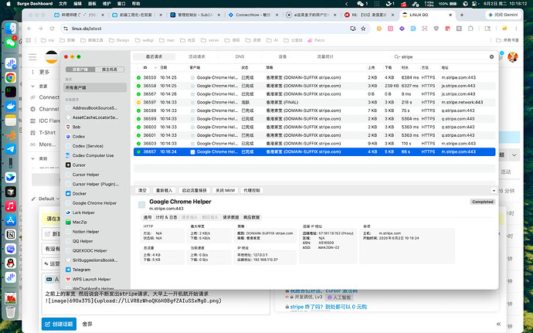533x333 pixels.
Task: Click the linux.do user avatar
Action: click(513, 57)
